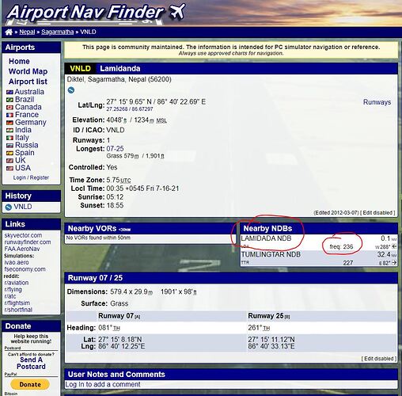Click Login / Register link
Image resolution: width=402 pixels, height=396 pixels.
[x=31, y=177]
